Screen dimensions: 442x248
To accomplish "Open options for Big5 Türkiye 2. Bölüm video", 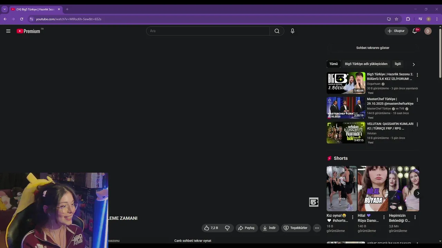I will coord(417,75).
